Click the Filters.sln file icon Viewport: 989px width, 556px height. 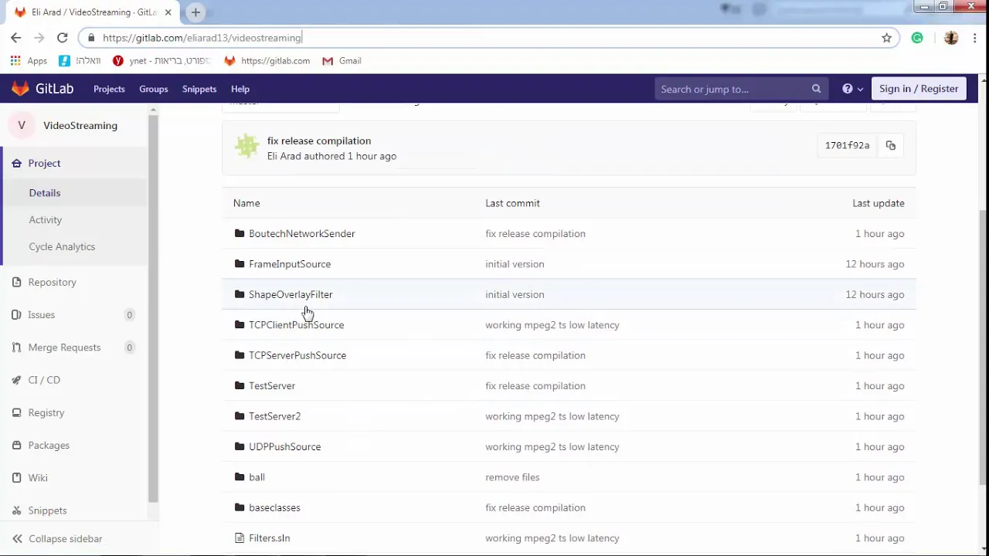pyautogui.click(x=240, y=538)
